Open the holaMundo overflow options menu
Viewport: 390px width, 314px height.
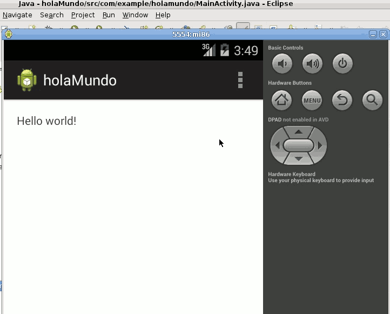click(x=240, y=80)
